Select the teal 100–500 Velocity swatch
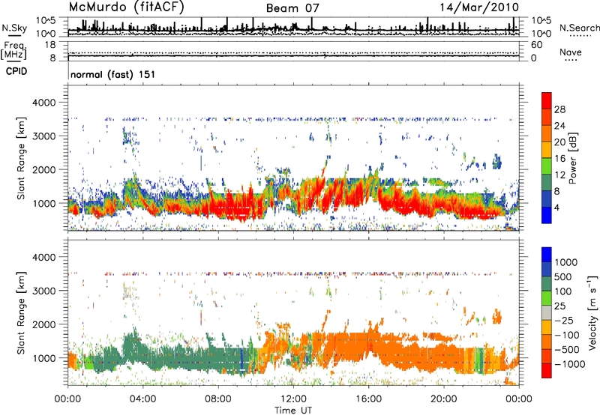This screenshot has width=600, height=415. [x=547, y=284]
